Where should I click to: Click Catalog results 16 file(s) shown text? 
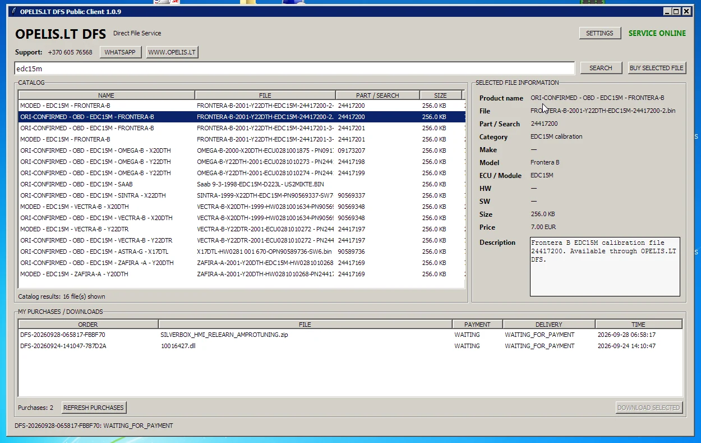62,296
